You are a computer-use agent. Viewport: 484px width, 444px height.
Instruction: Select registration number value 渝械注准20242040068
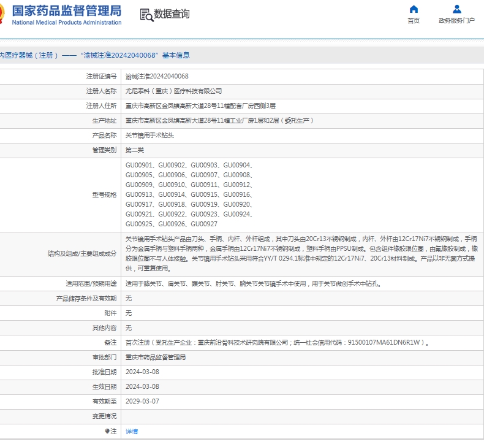point(157,76)
